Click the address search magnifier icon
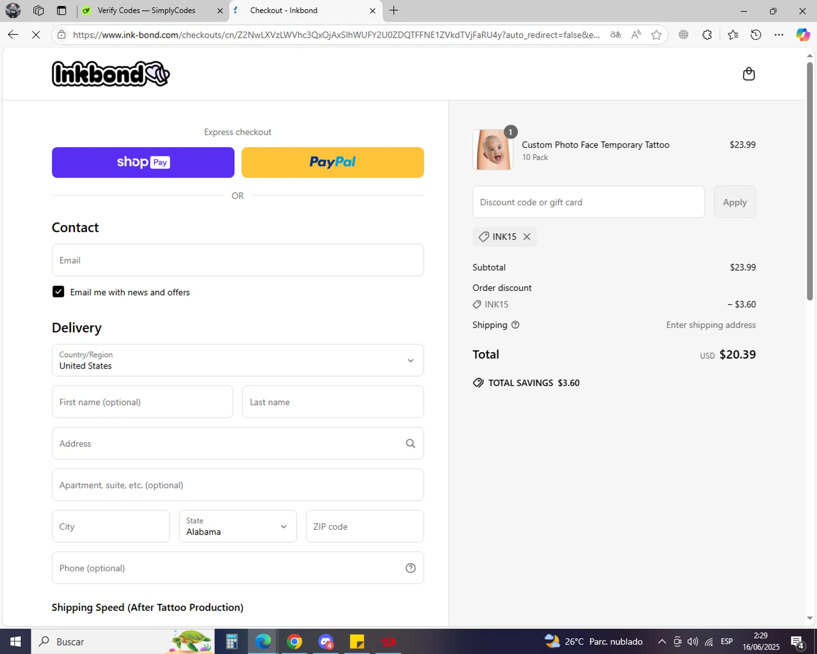 point(411,444)
